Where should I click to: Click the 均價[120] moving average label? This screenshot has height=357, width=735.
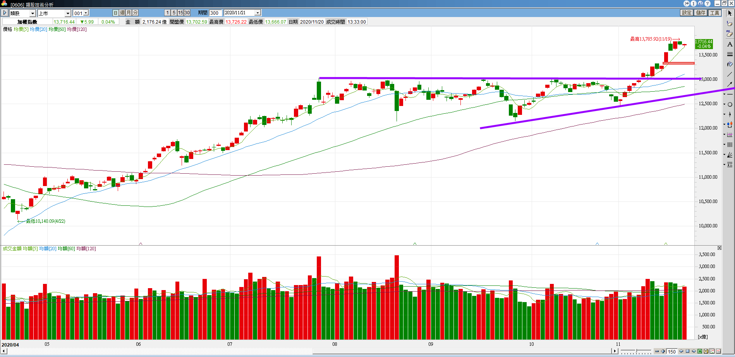(x=77, y=29)
